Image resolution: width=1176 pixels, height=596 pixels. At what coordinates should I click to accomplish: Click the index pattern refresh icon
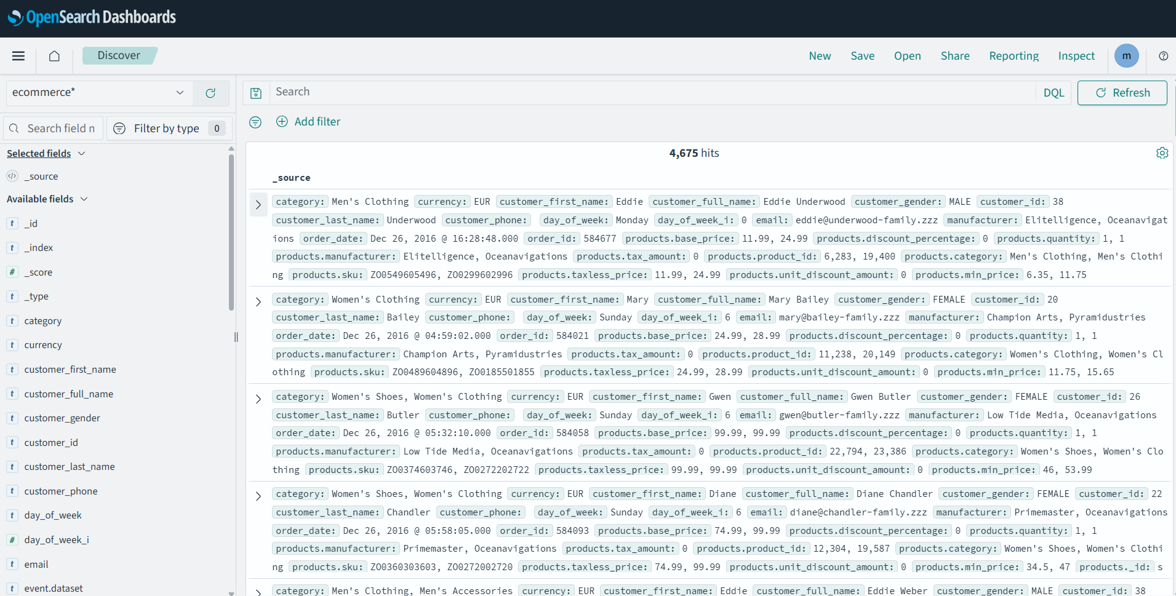pyautogui.click(x=210, y=93)
